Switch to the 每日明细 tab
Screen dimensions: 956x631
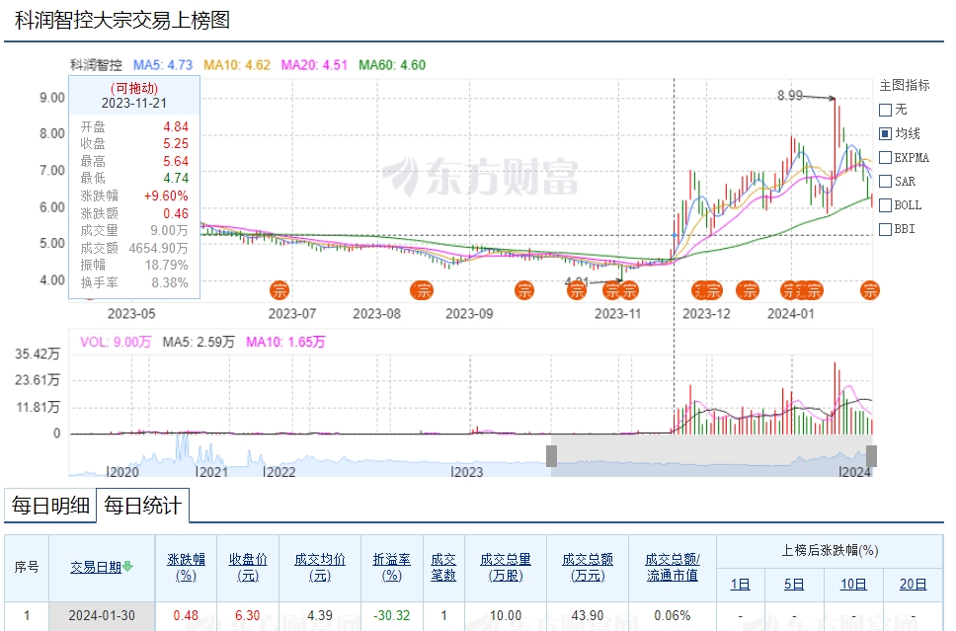click(50, 507)
